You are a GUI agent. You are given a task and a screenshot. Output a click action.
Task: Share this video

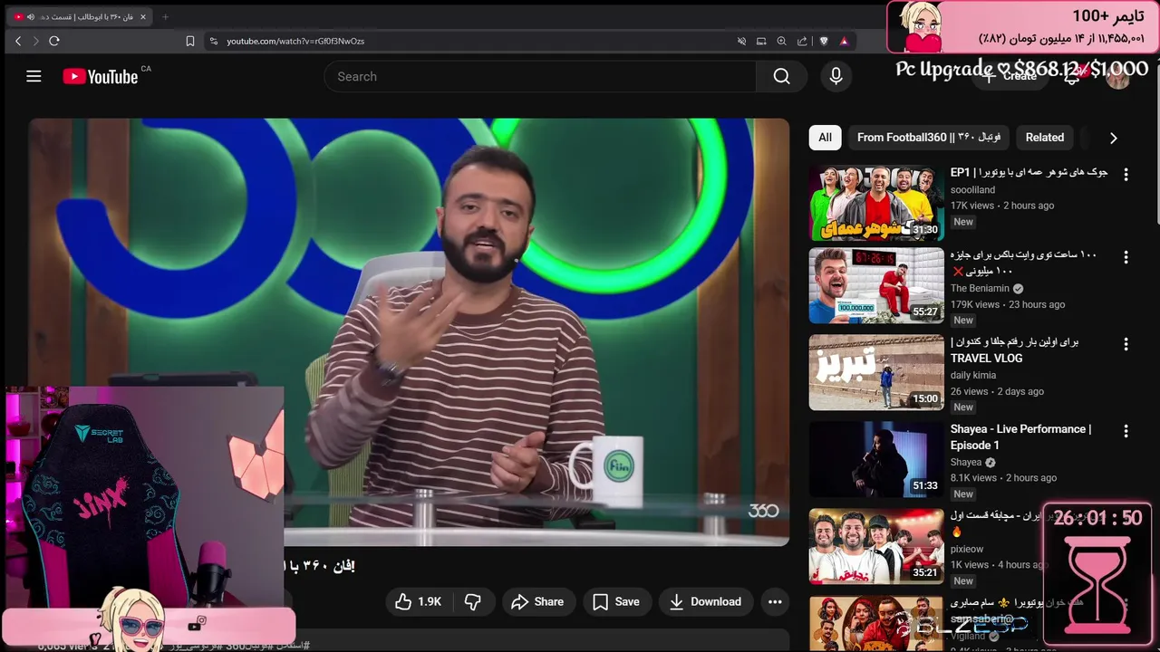[x=537, y=602]
